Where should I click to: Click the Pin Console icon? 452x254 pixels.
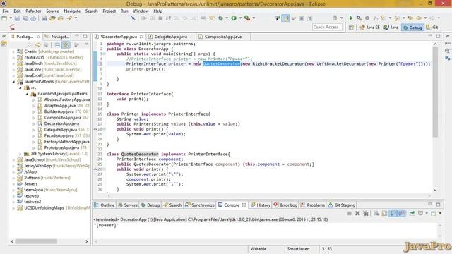click(412, 213)
